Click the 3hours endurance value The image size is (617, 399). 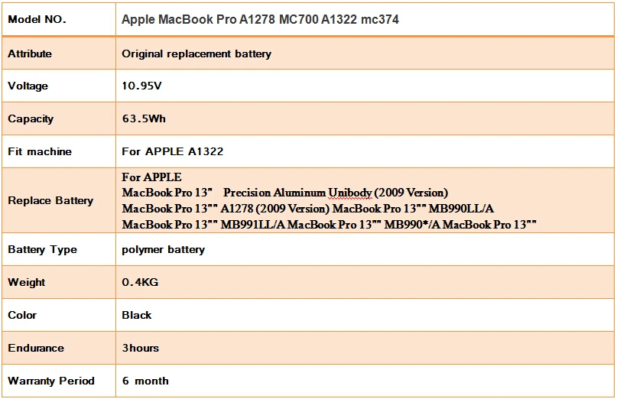click(x=141, y=348)
